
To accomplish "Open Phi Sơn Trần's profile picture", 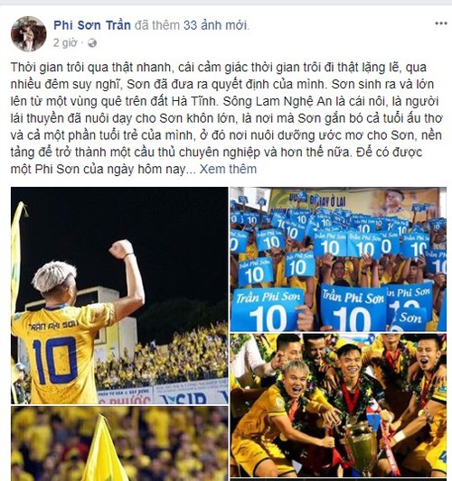I will [x=29, y=33].
